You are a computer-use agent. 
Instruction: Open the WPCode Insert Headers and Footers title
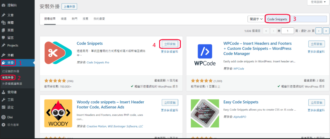257,49
